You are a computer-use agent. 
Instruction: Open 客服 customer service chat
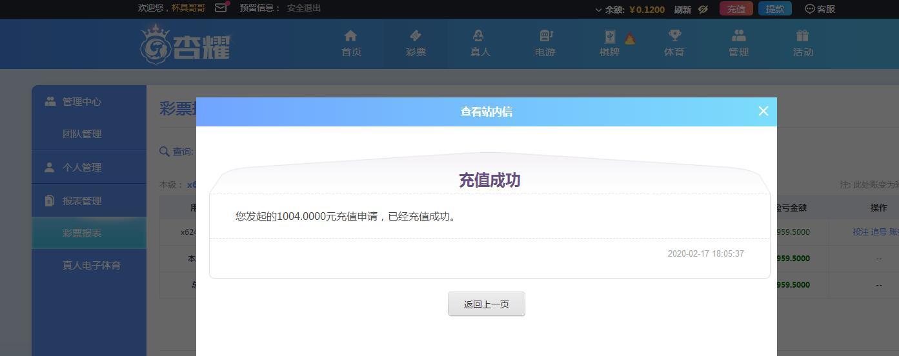(820, 9)
